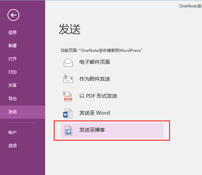Click the 电子邮件页面 label
Screen dimensions: 202x175
coord(95,62)
